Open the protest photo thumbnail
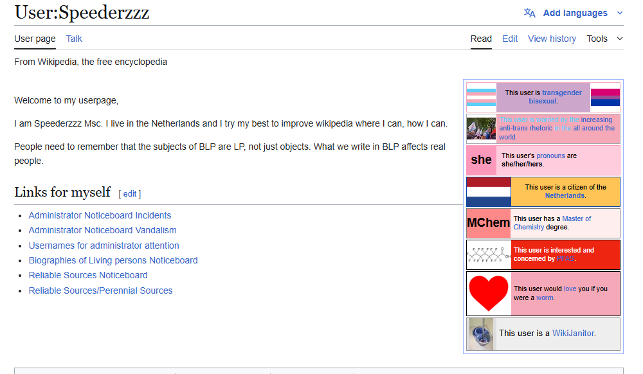The image size is (643, 374). pos(482,129)
